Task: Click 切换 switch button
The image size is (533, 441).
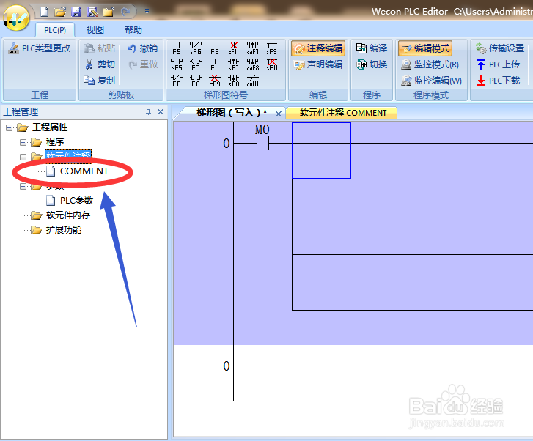Action: tap(372, 64)
